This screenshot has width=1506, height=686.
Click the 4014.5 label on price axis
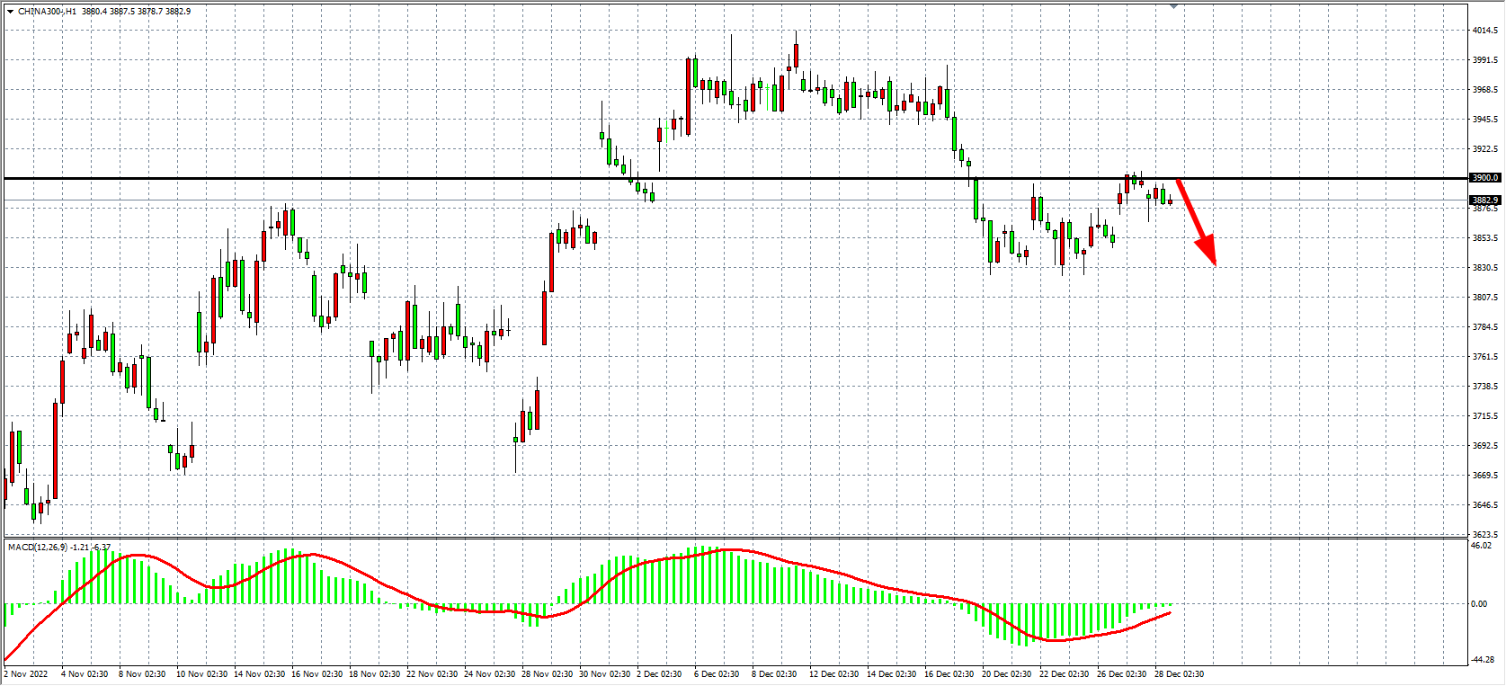(1484, 31)
